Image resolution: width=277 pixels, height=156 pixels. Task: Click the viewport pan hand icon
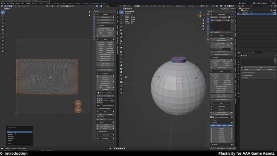point(203,23)
